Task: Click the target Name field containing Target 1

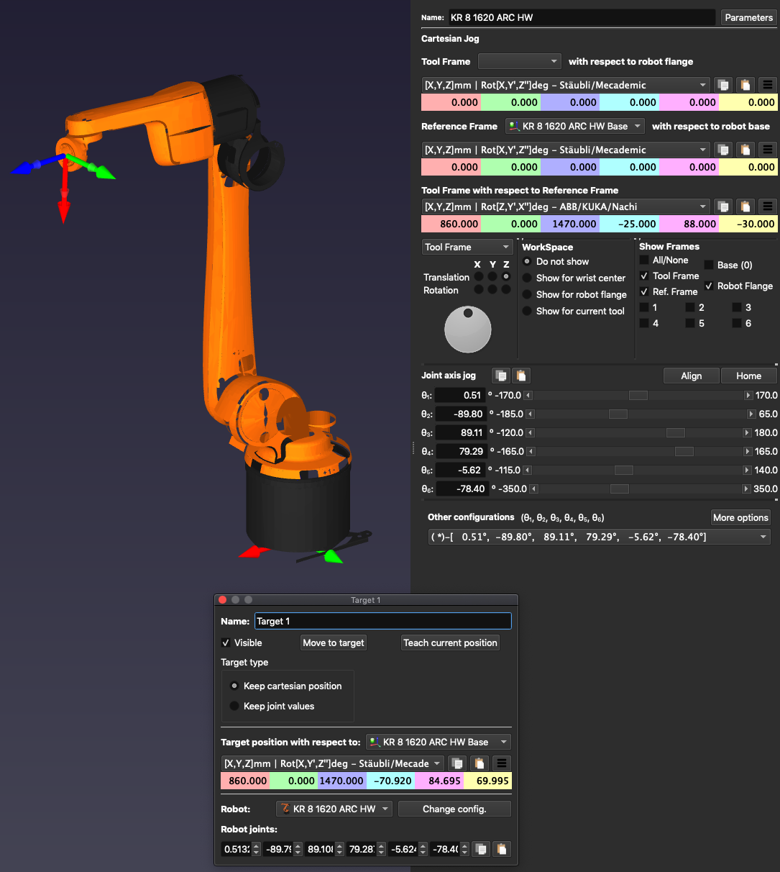Action: 382,621
